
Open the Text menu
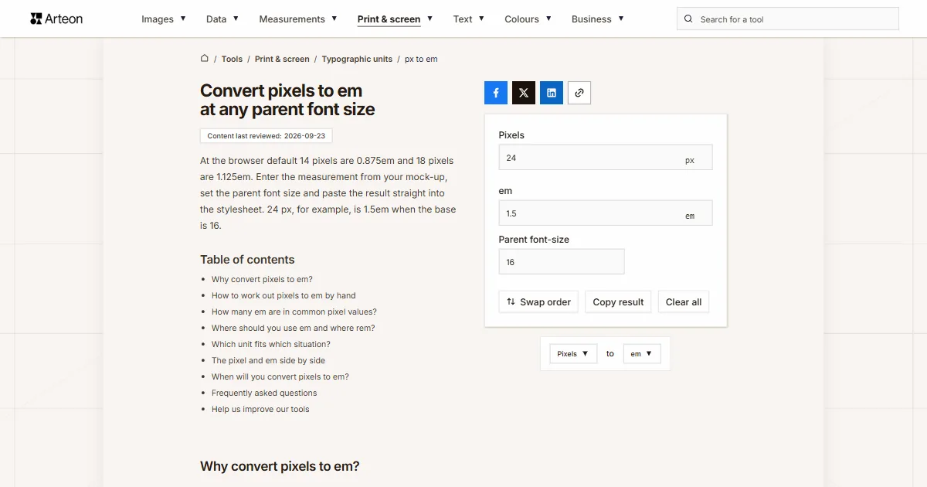[469, 19]
